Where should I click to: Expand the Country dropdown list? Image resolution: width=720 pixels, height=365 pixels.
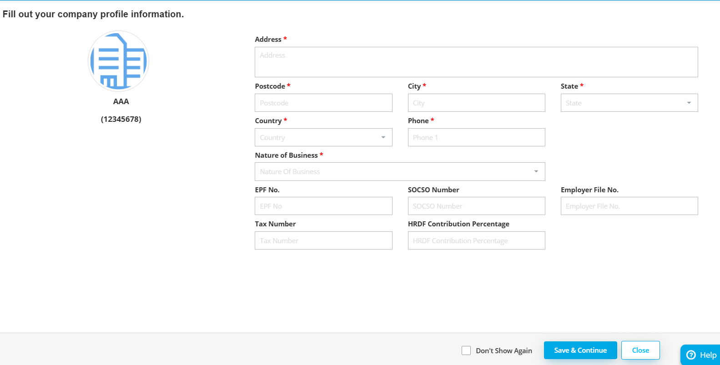323,137
